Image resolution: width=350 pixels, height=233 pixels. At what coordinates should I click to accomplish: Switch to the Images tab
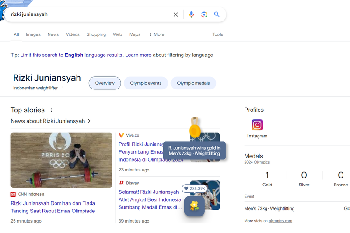[x=33, y=34]
